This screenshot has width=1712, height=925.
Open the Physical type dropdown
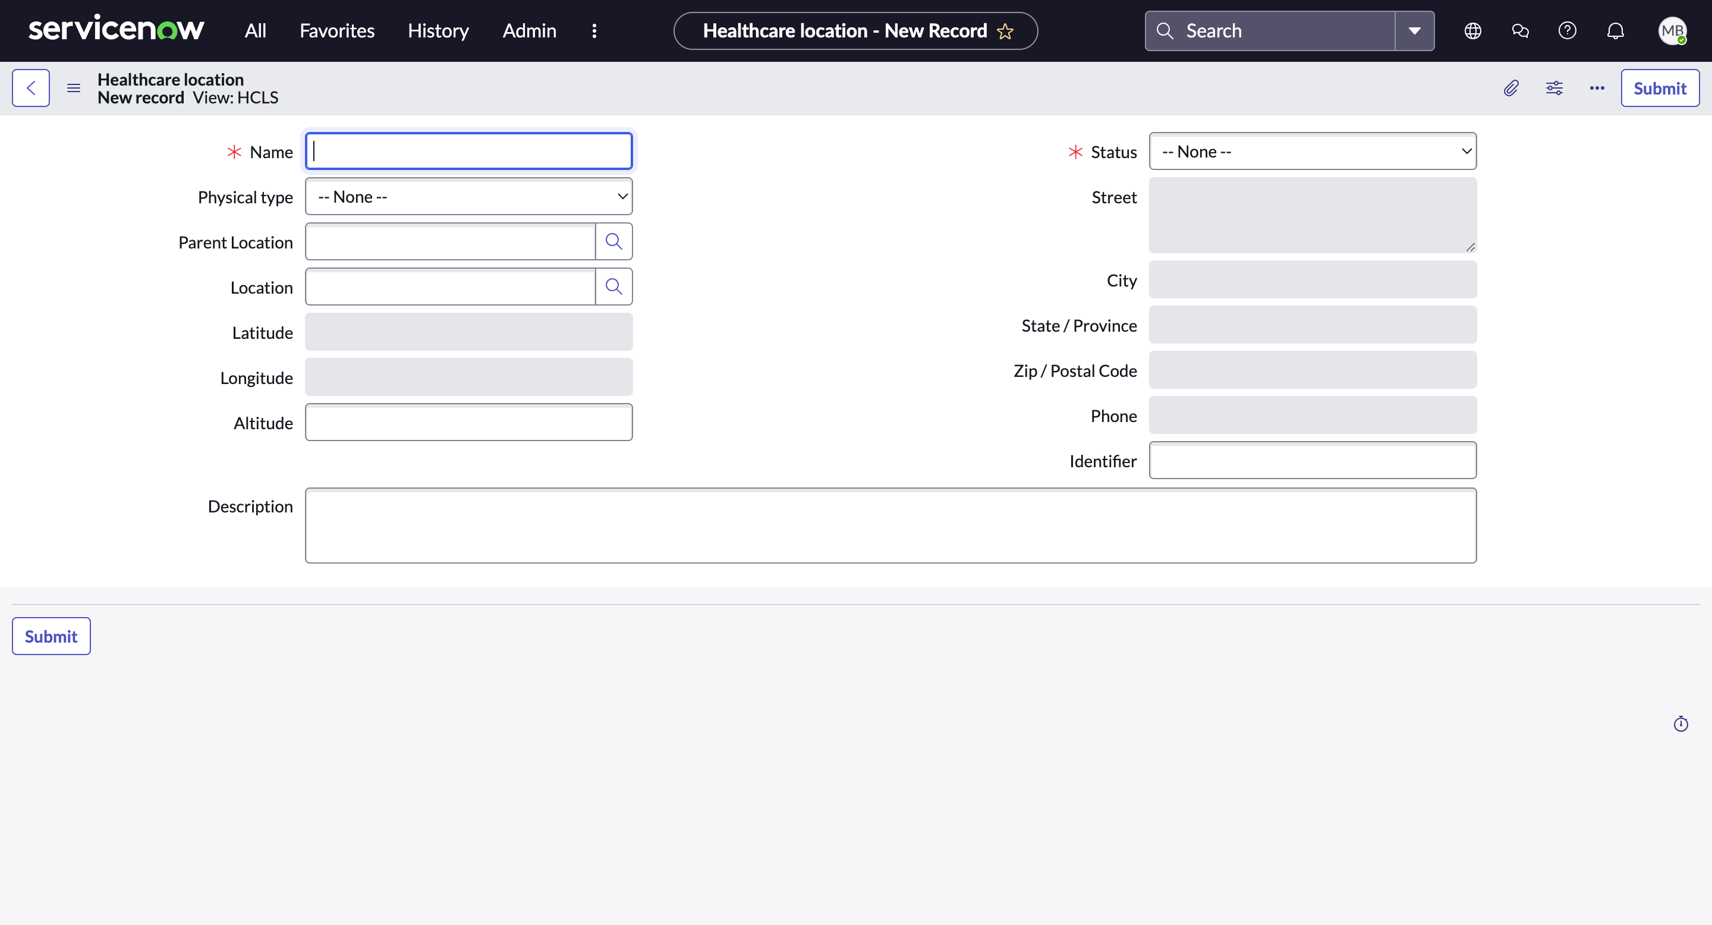tap(468, 196)
